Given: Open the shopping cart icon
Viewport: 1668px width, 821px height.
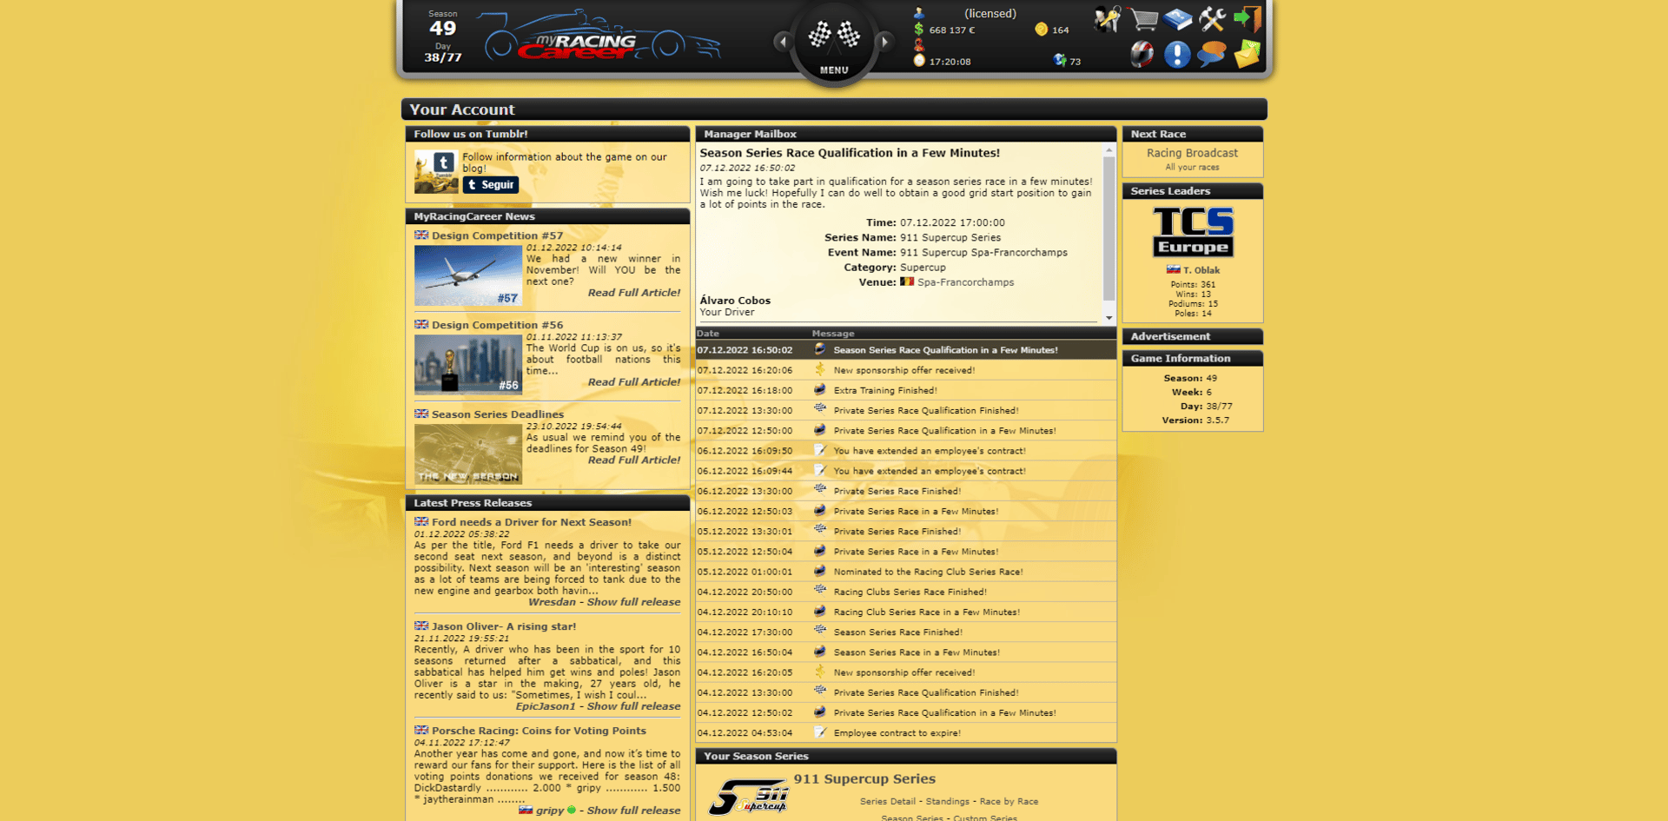Looking at the screenshot, I should 1142,18.
